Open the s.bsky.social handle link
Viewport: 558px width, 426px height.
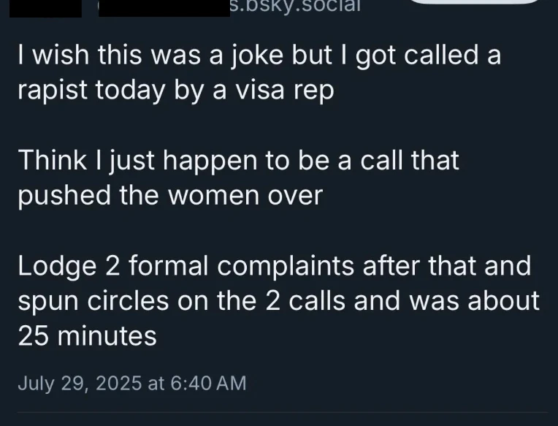point(295,7)
